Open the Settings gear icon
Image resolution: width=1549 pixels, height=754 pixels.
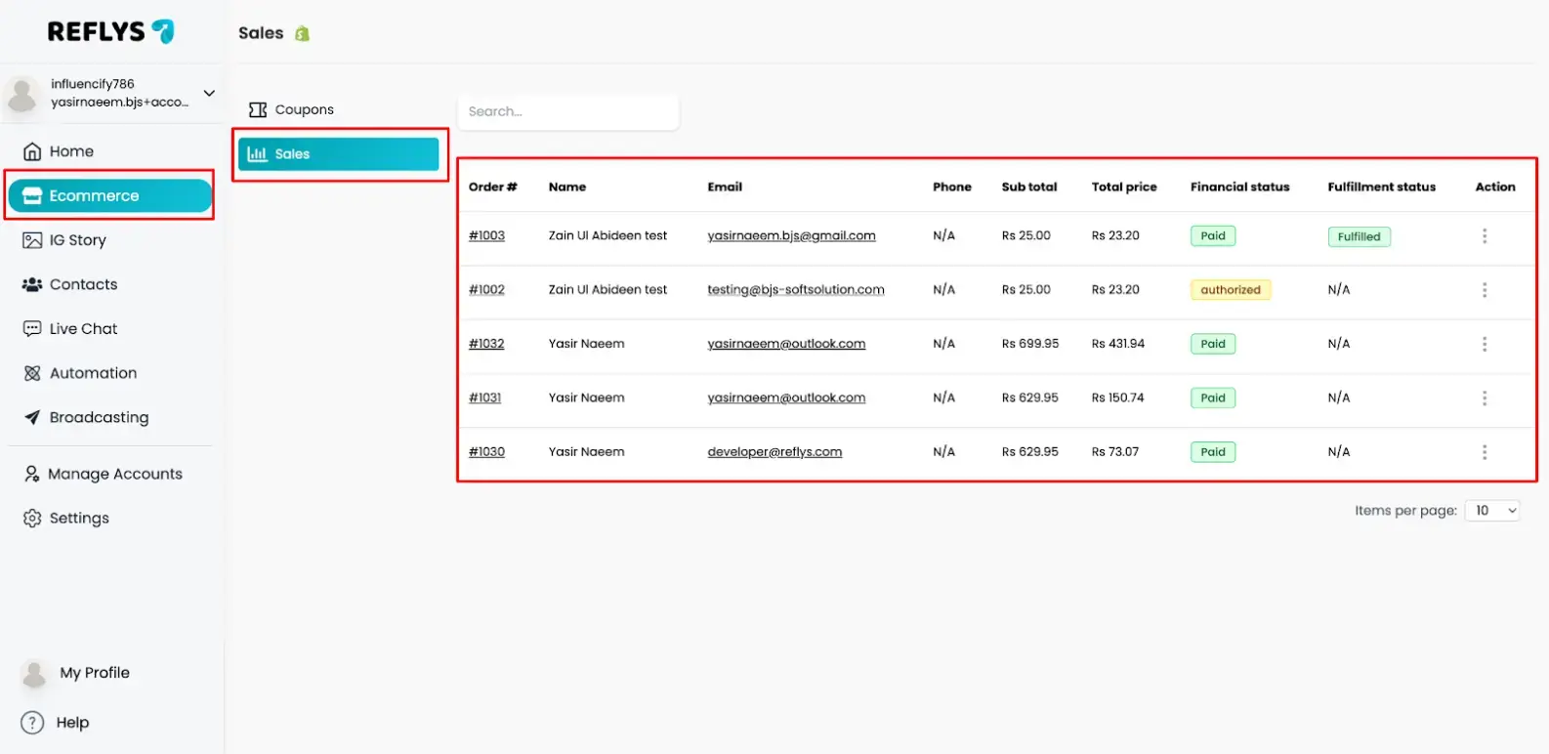[x=32, y=519]
